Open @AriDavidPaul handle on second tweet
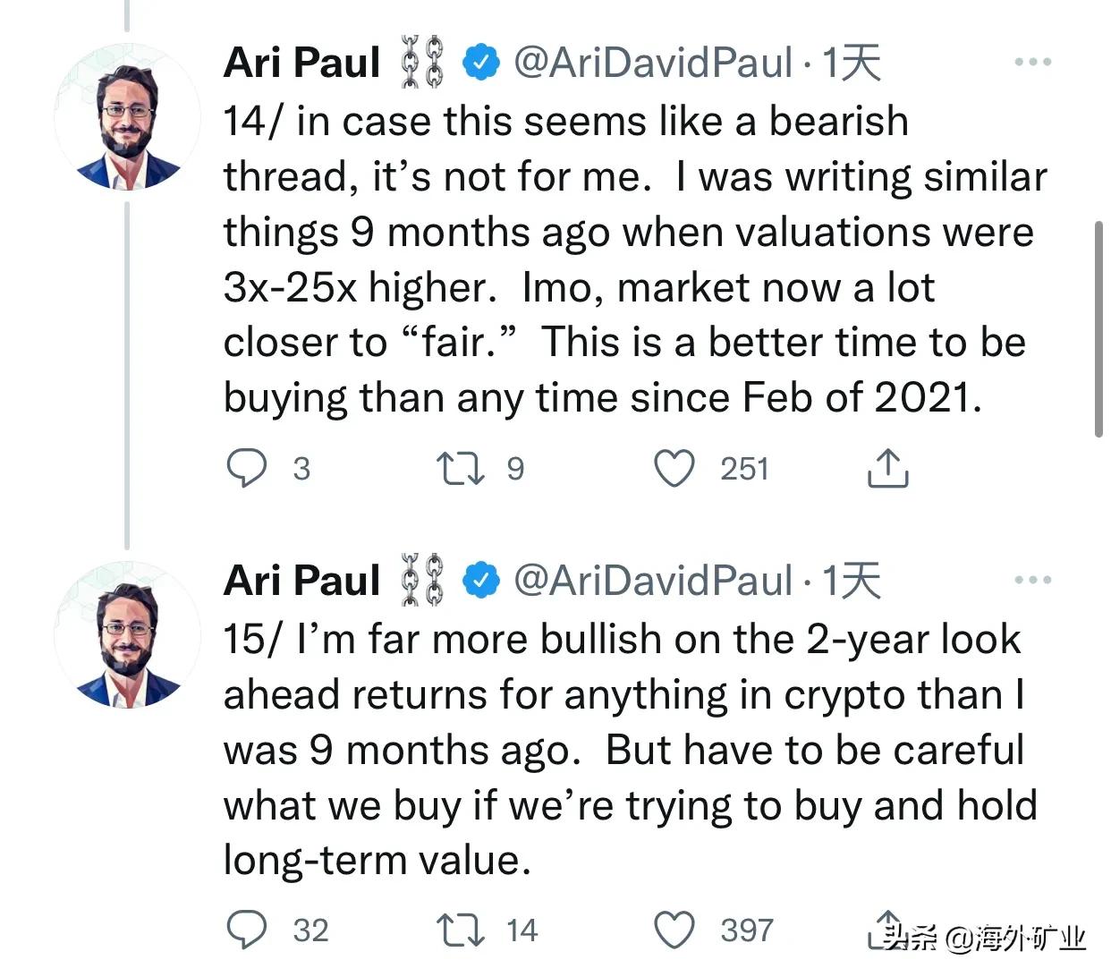Screen dimensions: 1111x977 point(653,581)
